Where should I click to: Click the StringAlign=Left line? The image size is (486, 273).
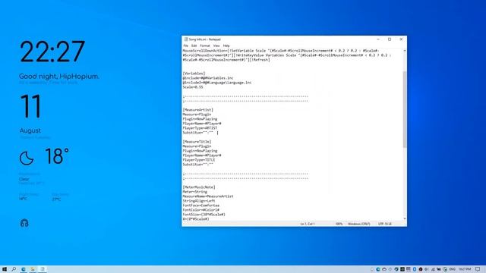click(x=199, y=201)
